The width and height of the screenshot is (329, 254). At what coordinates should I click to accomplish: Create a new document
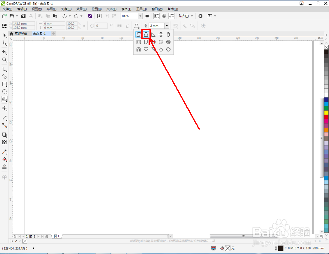point(5,16)
